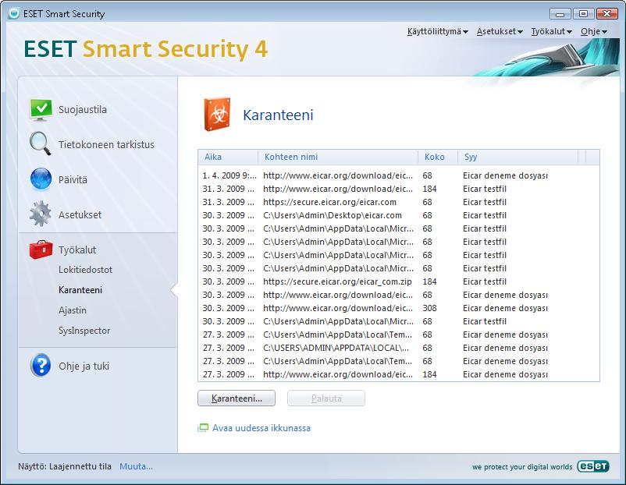Click Avaa uudessa ikkunassa link
The image size is (626, 485).
pos(261,428)
